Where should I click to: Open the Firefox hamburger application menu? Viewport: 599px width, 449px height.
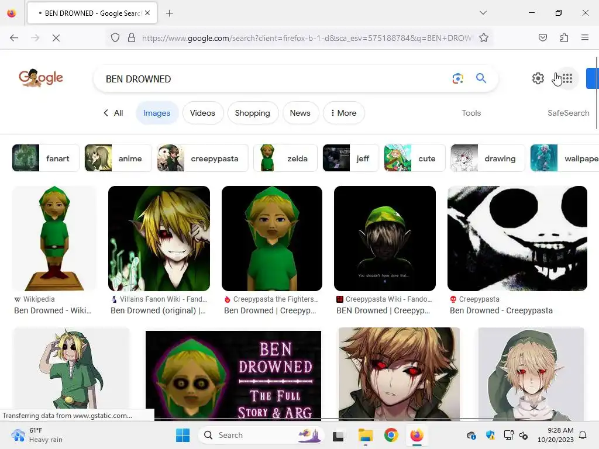click(x=584, y=38)
